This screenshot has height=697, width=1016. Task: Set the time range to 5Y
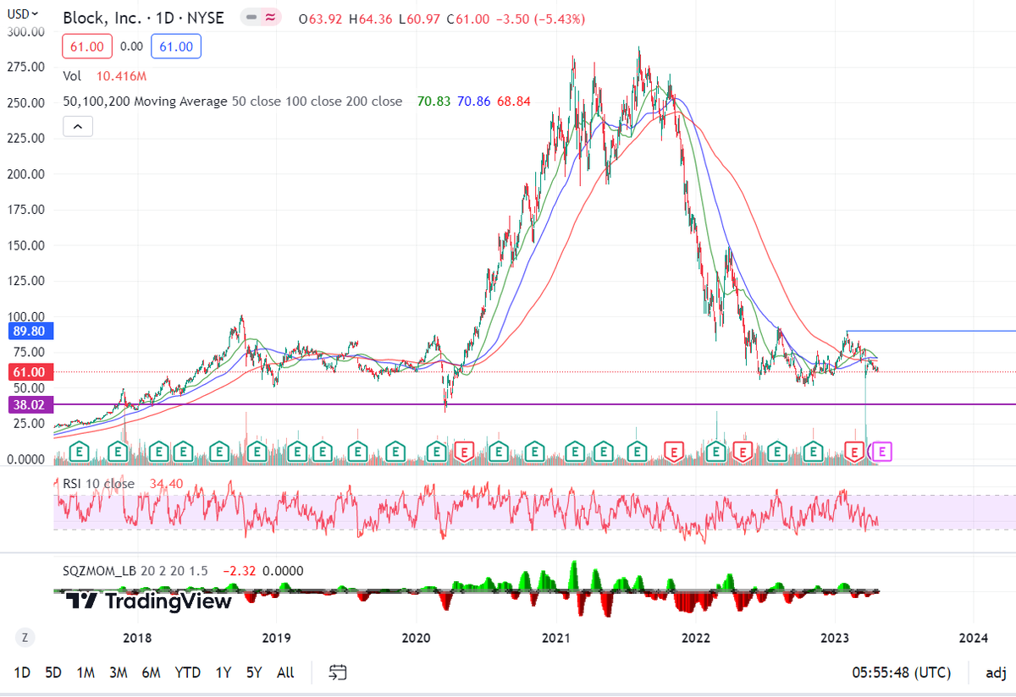click(x=254, y=672)
